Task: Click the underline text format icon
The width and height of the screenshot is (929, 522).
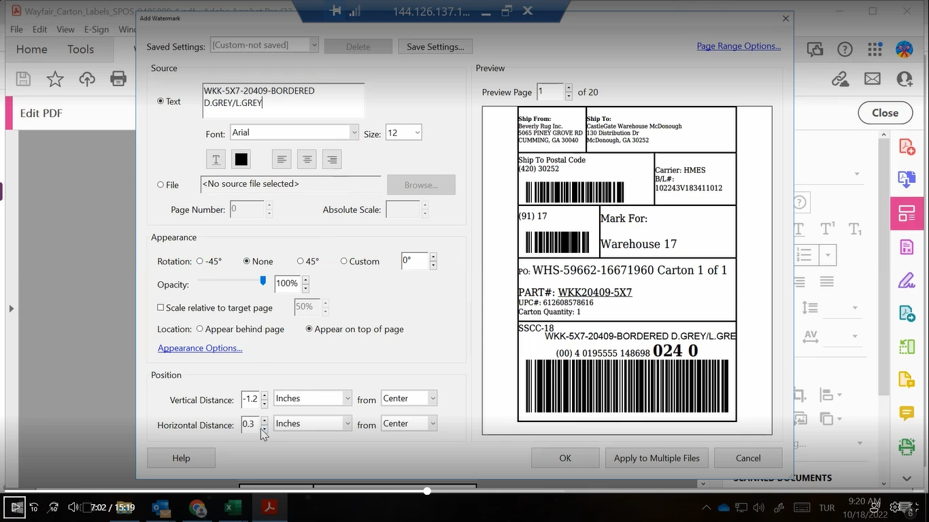Action: tap(216, 159)
